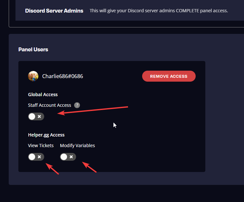Click the X mark inside View Tickets switch
Screen dimensions: 244x202
click(39, 157)
